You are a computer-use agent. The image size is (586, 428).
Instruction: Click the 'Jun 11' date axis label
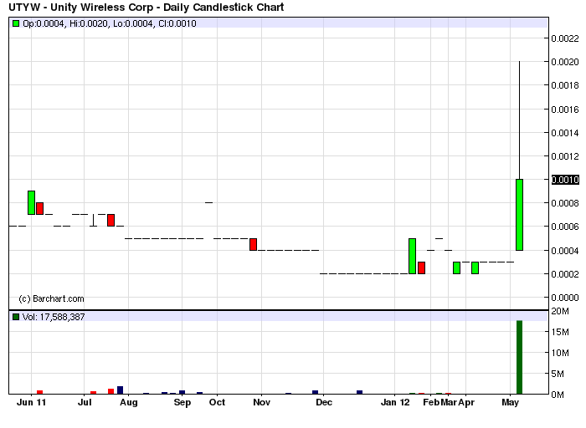tap(32, 402)
